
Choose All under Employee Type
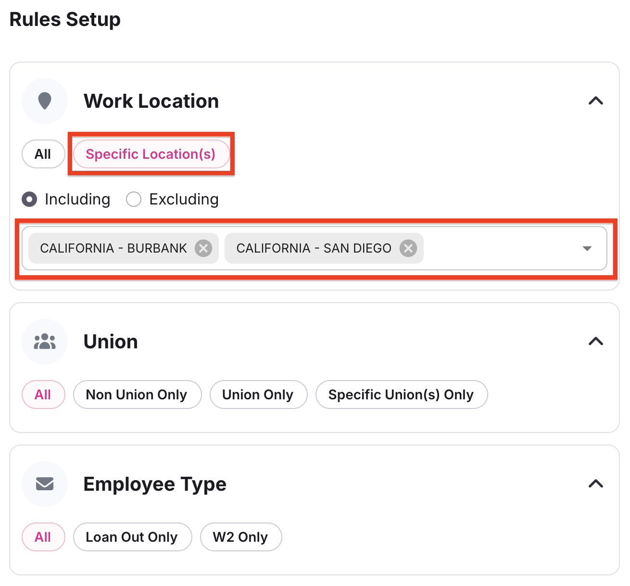43,537
